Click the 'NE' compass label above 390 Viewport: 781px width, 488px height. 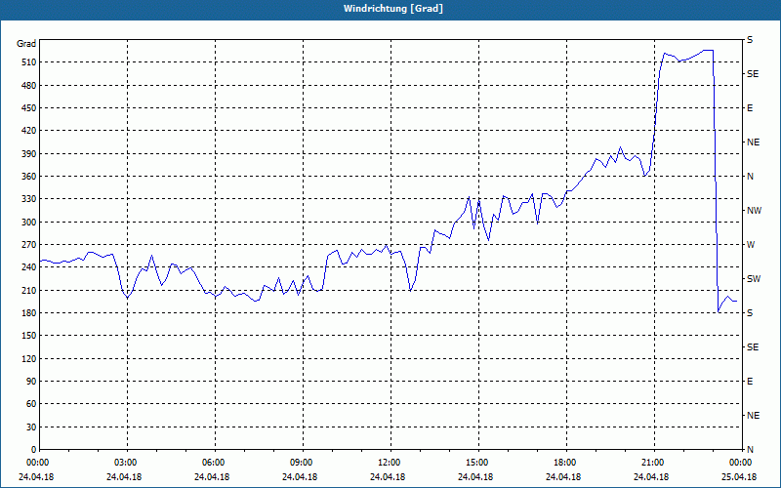(753, 142)
